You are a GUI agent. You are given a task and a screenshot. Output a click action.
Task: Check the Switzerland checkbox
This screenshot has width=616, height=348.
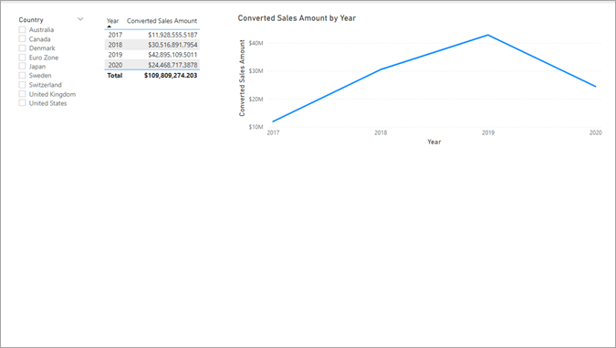click(x=23, y=85)
